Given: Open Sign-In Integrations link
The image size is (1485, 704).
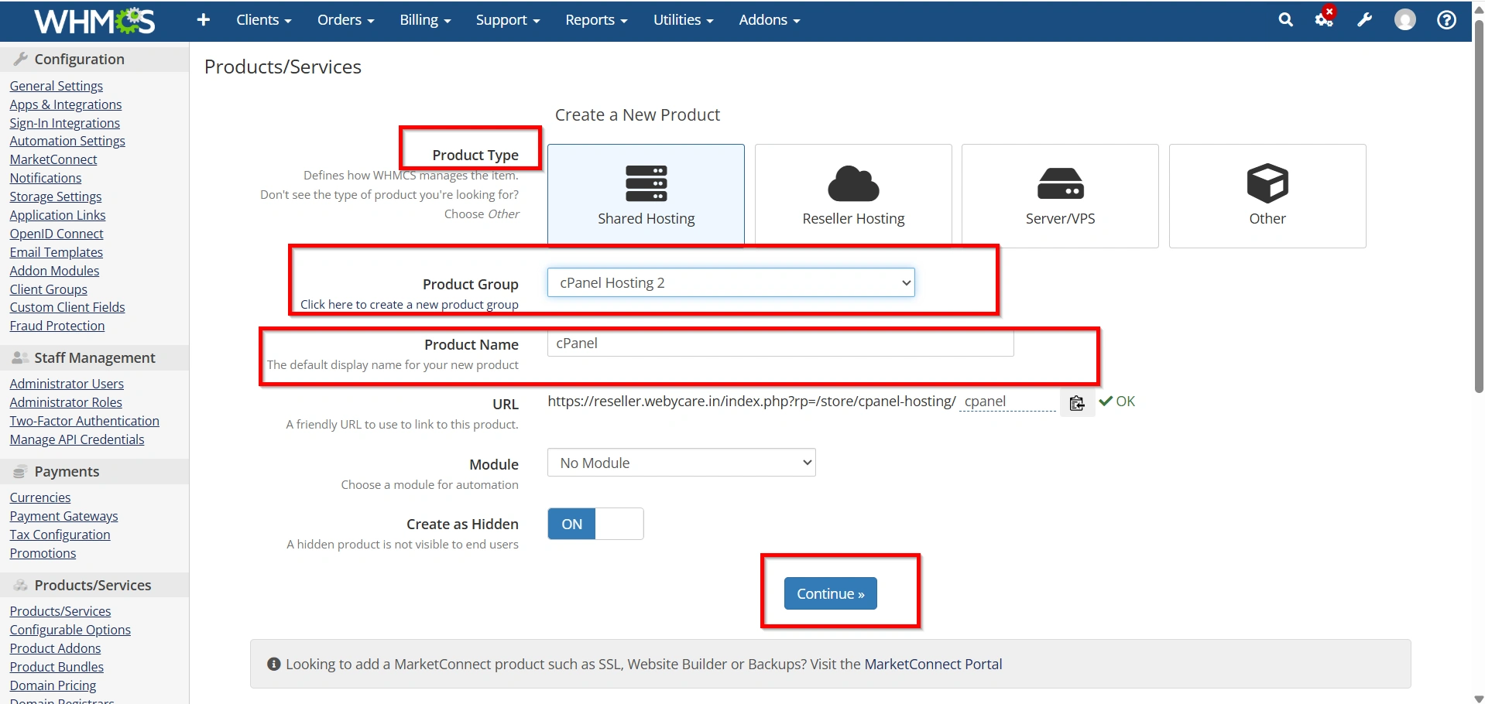Looking at the screenshot, I should pyautogui.click(x=64, y=123).
